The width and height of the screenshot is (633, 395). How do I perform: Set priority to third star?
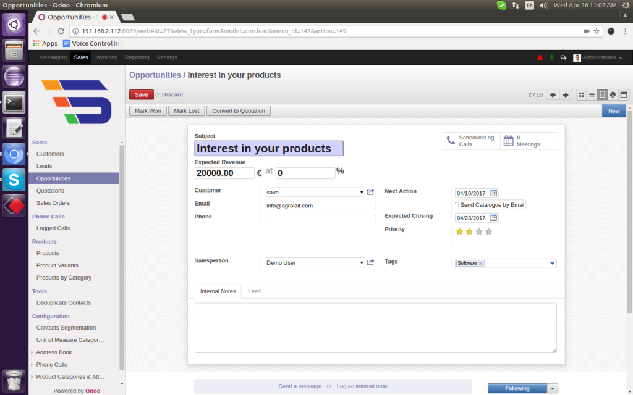click(478, 231)
